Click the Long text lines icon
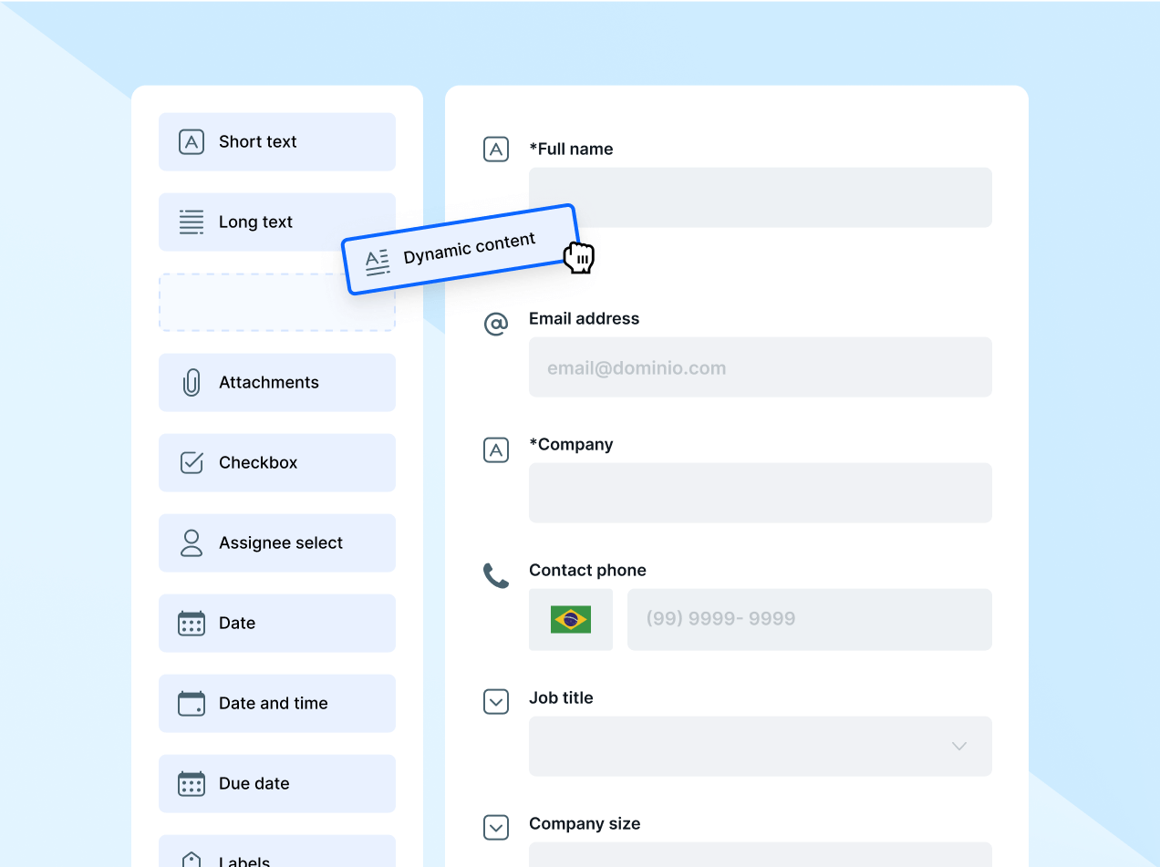 pyautogui.click(x=192, y=222)
